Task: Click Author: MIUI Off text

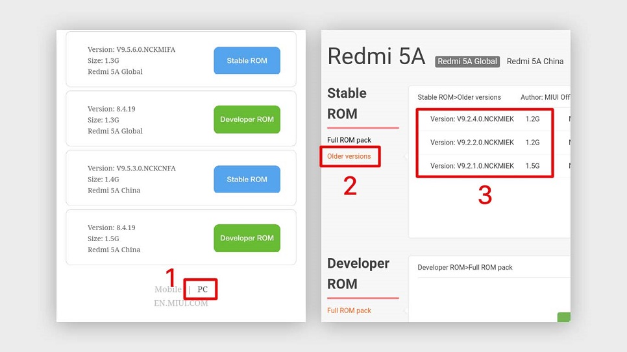Action: pos(545,97)
